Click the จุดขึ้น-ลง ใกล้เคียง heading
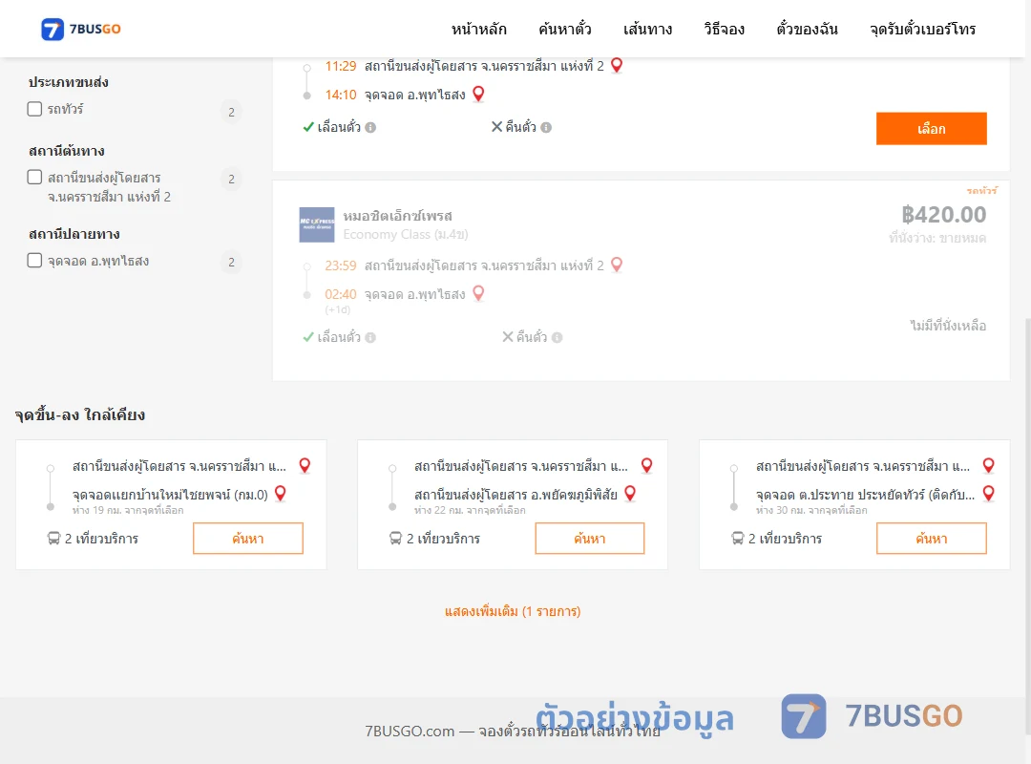This screenshot has width=1031, height=764. tap(80, 414)
